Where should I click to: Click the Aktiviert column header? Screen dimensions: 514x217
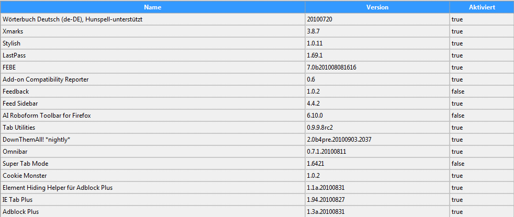[481, 7]
